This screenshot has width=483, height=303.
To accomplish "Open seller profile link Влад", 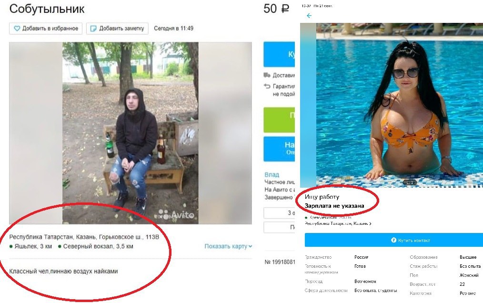I will (x=272, y=174).
